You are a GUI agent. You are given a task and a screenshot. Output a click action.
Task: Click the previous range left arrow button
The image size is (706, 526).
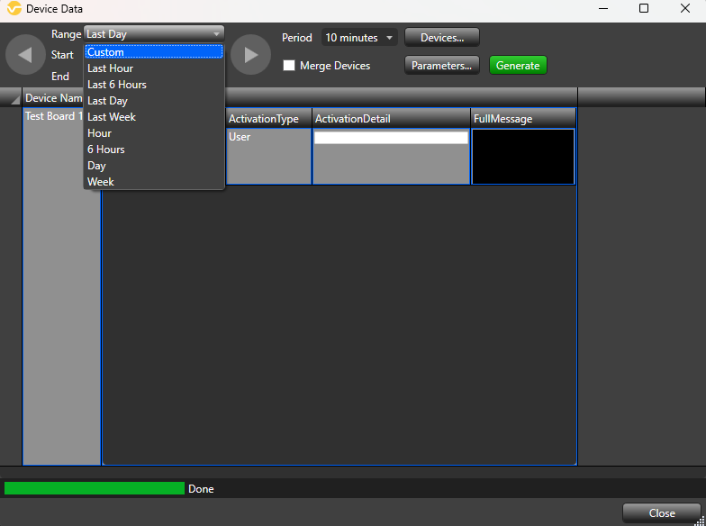click(25, 55)
